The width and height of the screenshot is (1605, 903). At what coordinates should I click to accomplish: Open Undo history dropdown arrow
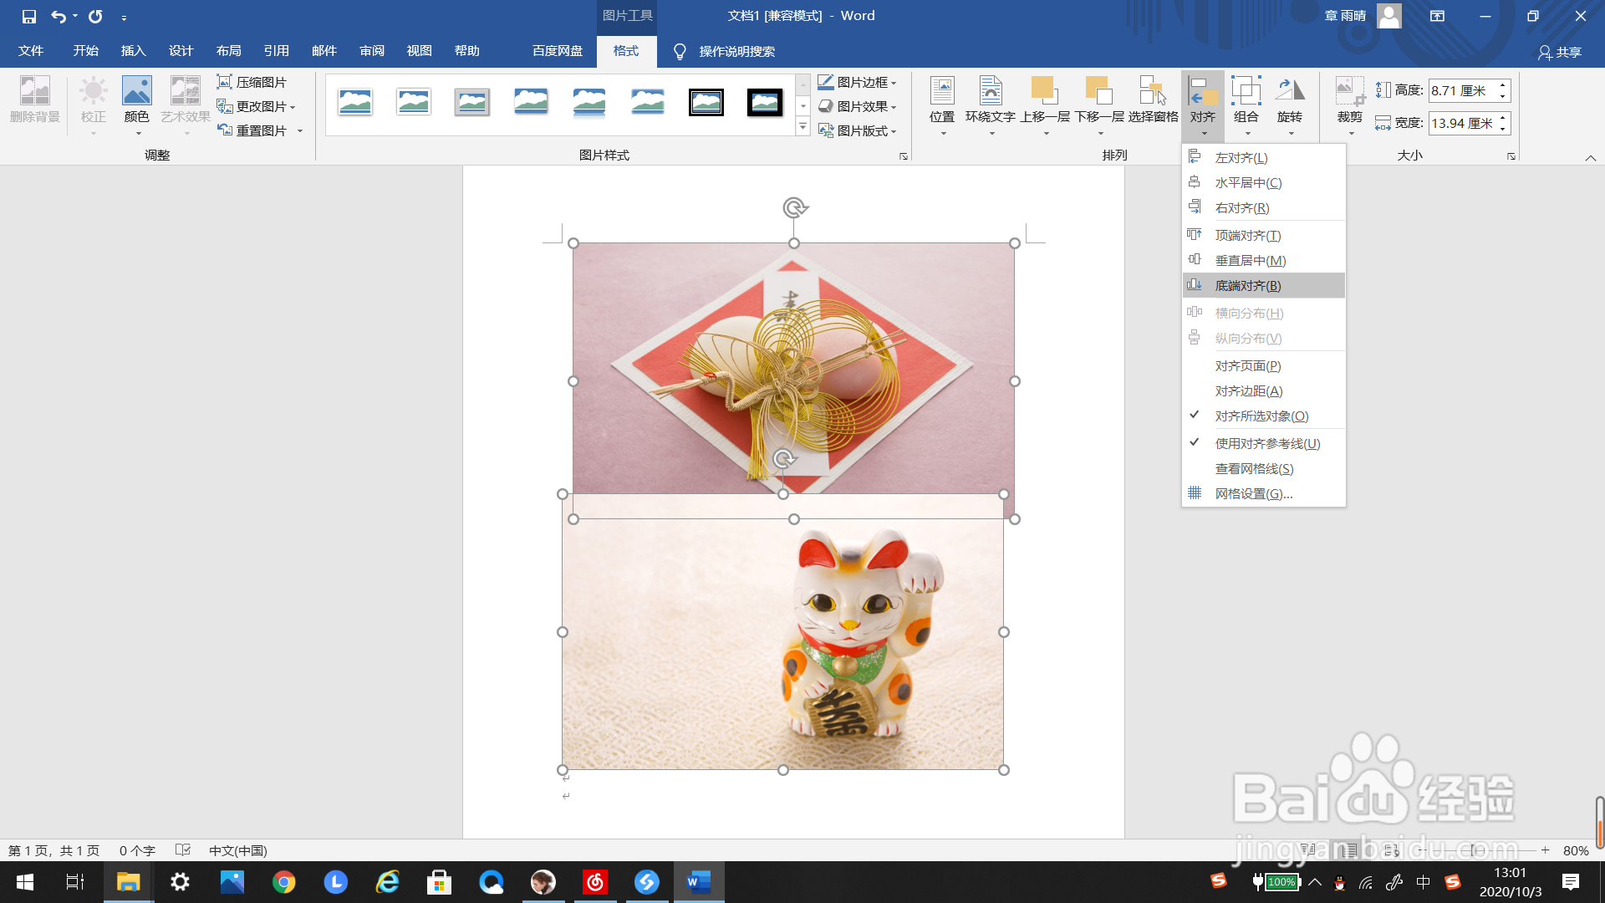click(x=75, y=16)
